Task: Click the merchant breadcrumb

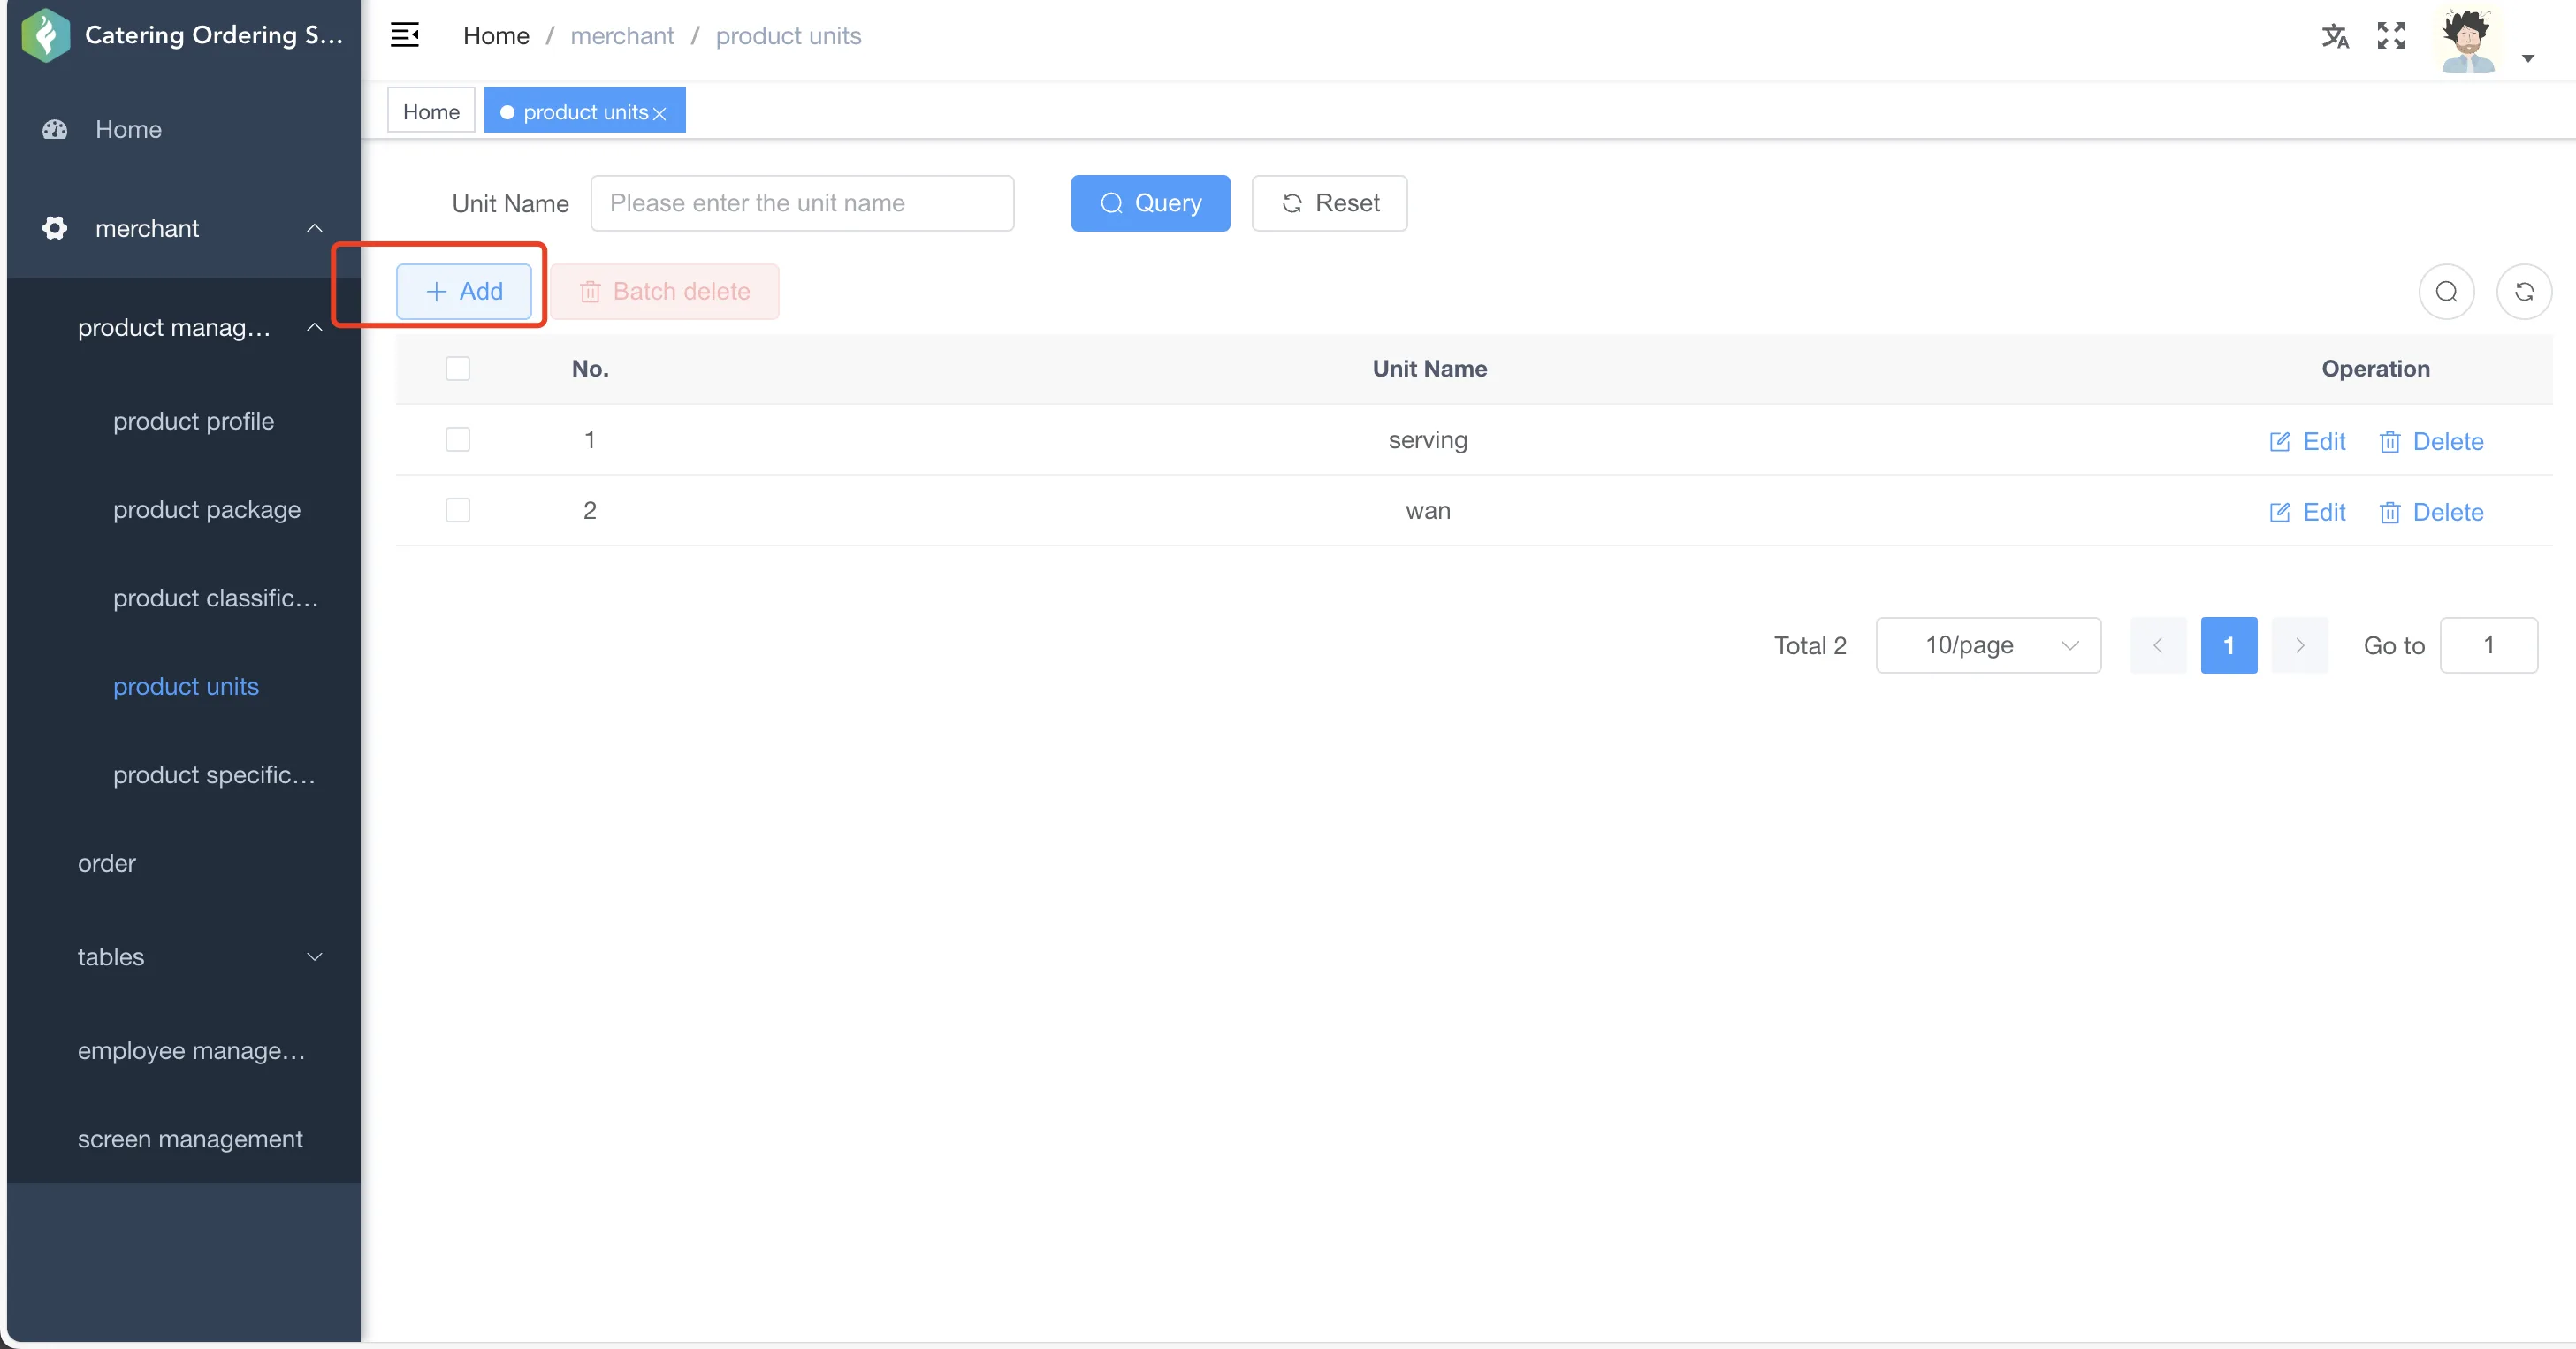Action: pos(622,36)
